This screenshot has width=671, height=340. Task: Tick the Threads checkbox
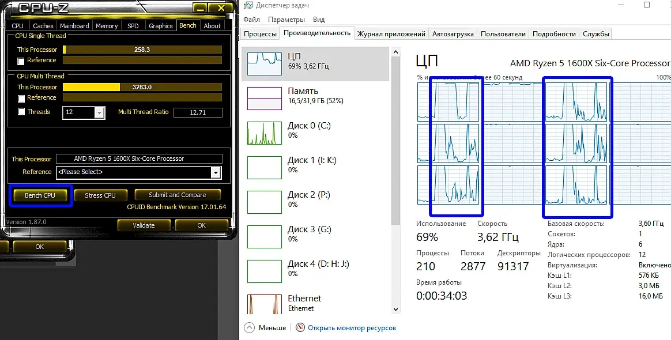[21, 112]
